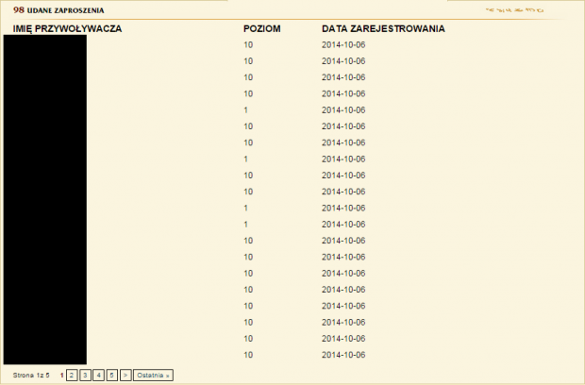Select page 5 in the pager
The width and height of the screenshot is (585, 385).
click(x=112, y=376)
